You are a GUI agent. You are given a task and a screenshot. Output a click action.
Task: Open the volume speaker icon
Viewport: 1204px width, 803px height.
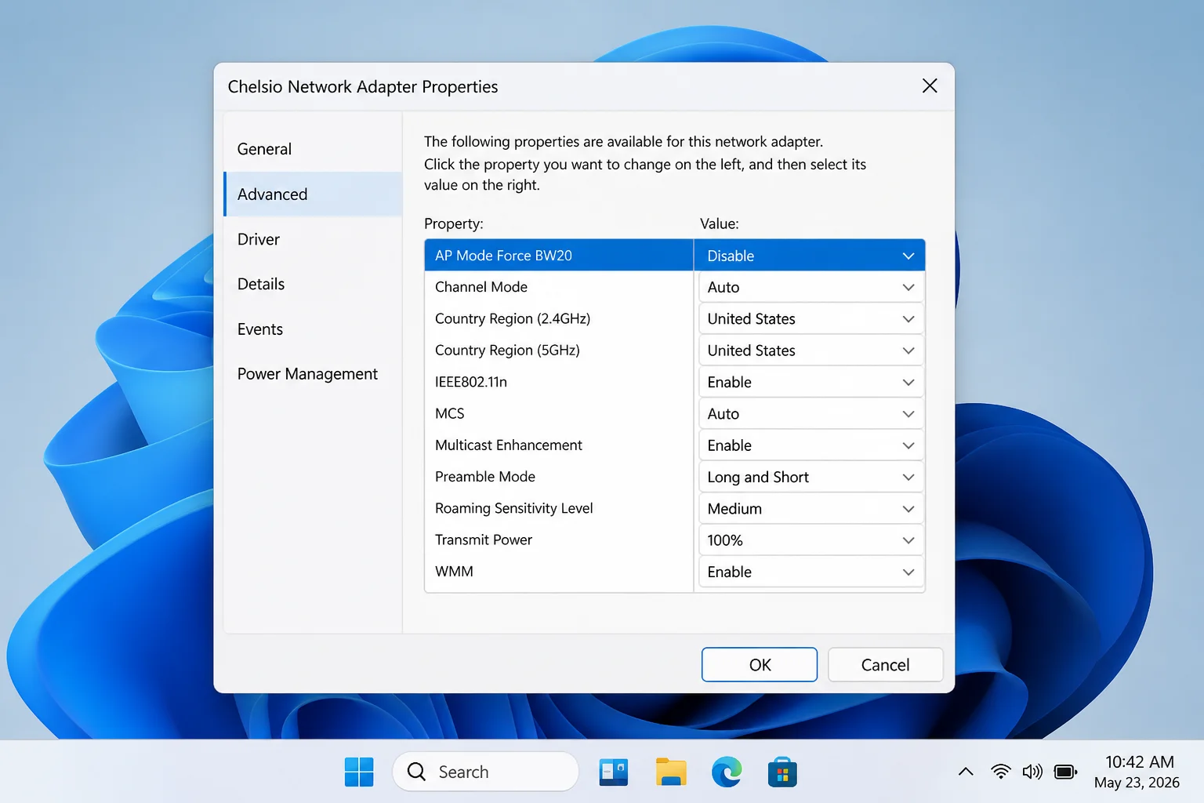click(x=1032, y=772)
